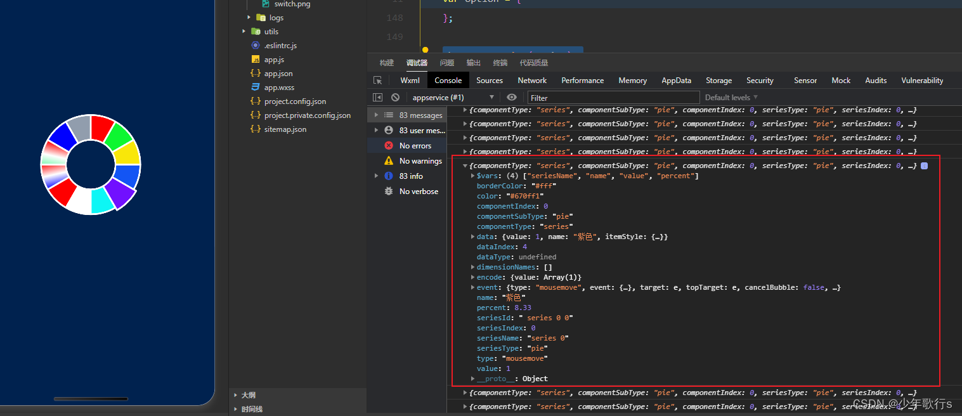Switch to the Storage tab

click(x=719, y=81)
